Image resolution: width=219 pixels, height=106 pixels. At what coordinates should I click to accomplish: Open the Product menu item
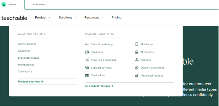(x=41, y=18)
